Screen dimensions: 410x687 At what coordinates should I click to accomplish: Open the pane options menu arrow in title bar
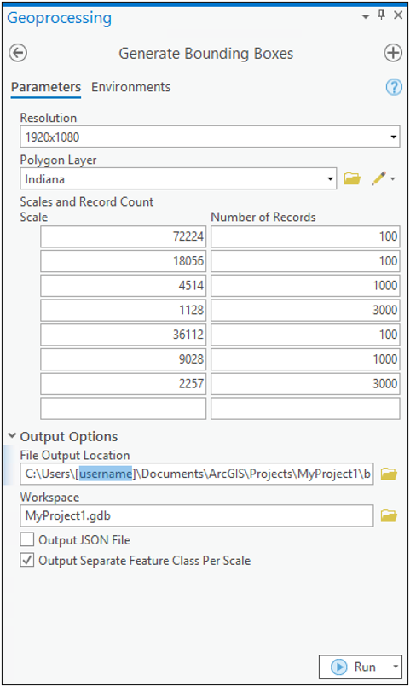tap(366, 17)
